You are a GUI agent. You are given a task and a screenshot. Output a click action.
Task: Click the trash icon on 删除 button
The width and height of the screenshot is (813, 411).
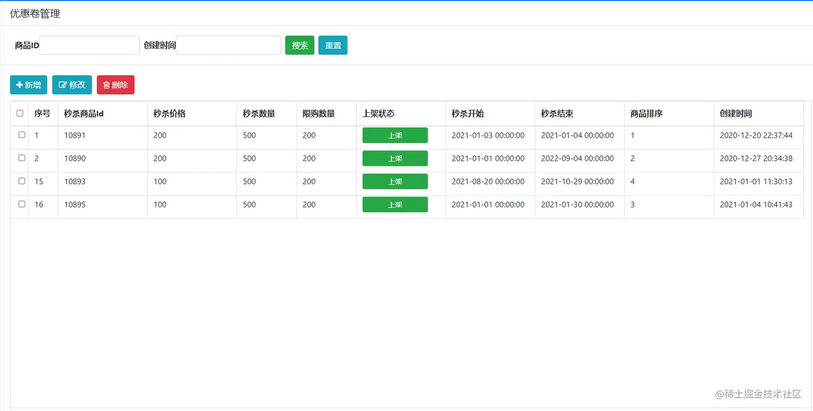pyautogui.click(x=106, y=85)
